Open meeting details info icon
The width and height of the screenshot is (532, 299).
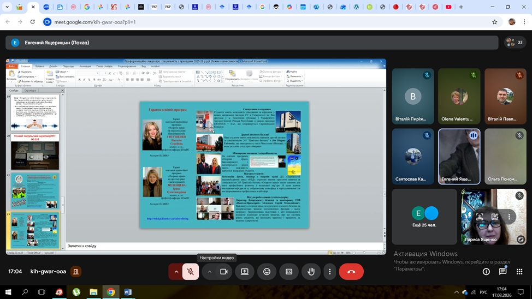point(486,271)
